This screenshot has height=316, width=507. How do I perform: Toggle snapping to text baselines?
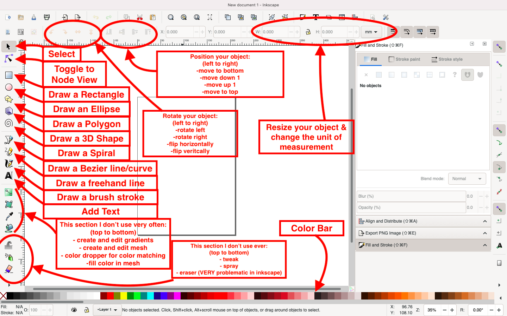coord(499,246)
